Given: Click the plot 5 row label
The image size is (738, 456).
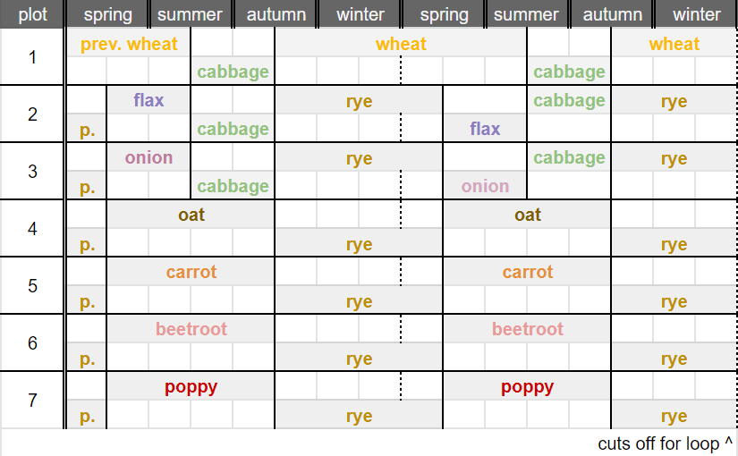Looking at the screenshot, I should (x=32, y=286).
